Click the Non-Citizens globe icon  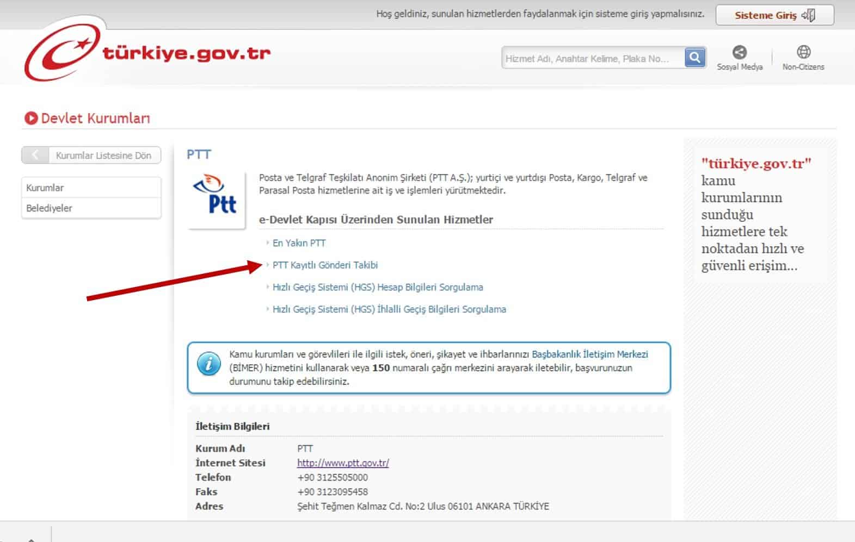pyautogui.click(x=803, y=52)
